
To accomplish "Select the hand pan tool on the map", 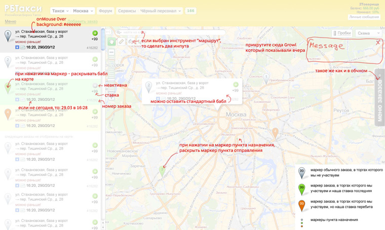I will tap(112, 42).
